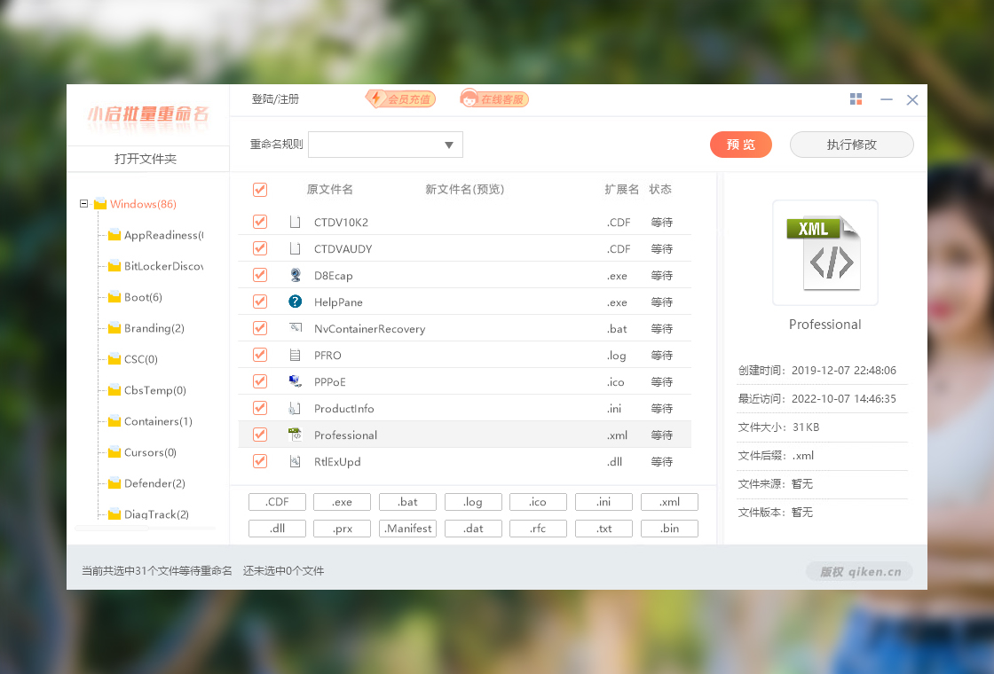994x674 pixels.
Task: Toggle the select-all checkbox in the header
Action: (260, 190)
